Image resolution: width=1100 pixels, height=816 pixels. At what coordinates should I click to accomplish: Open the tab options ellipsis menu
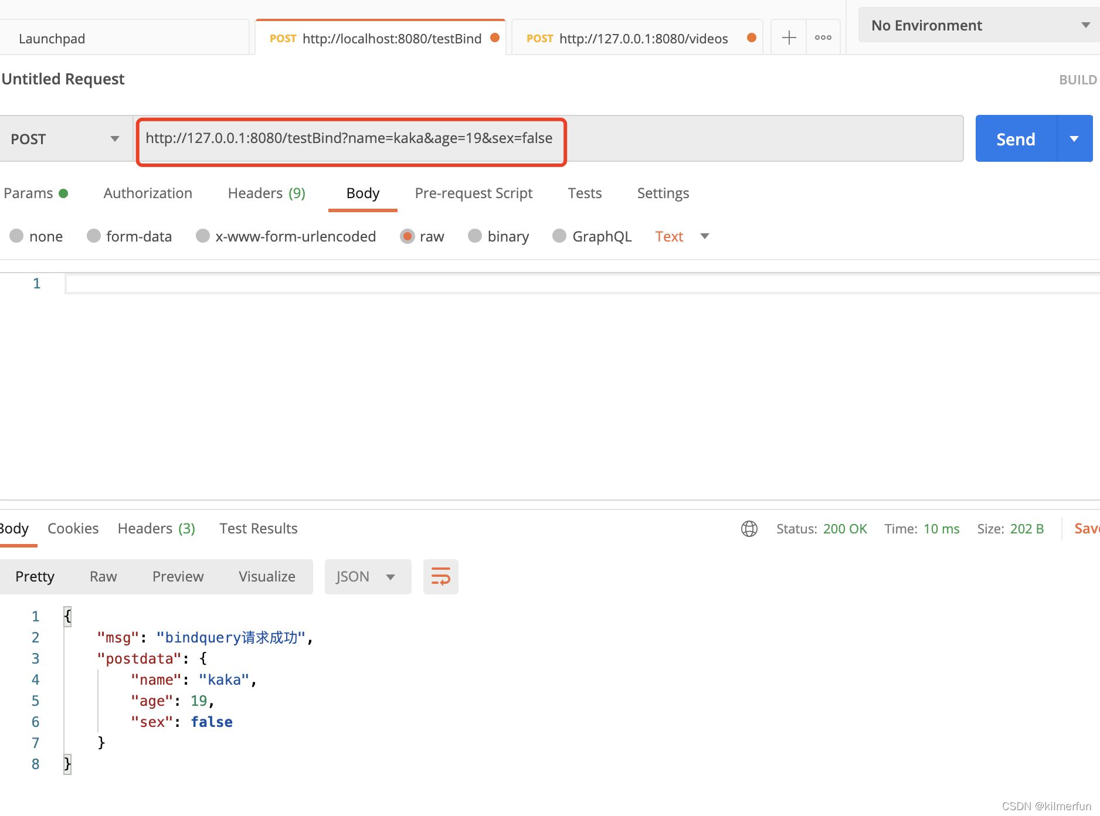click(x=823, y=38)
